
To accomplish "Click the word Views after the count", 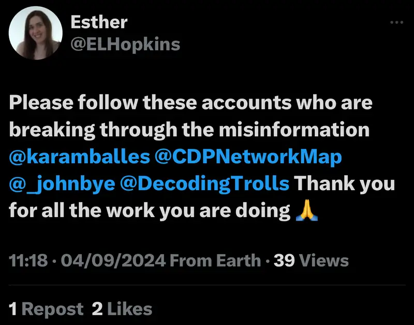I will [x=324, y=261].
